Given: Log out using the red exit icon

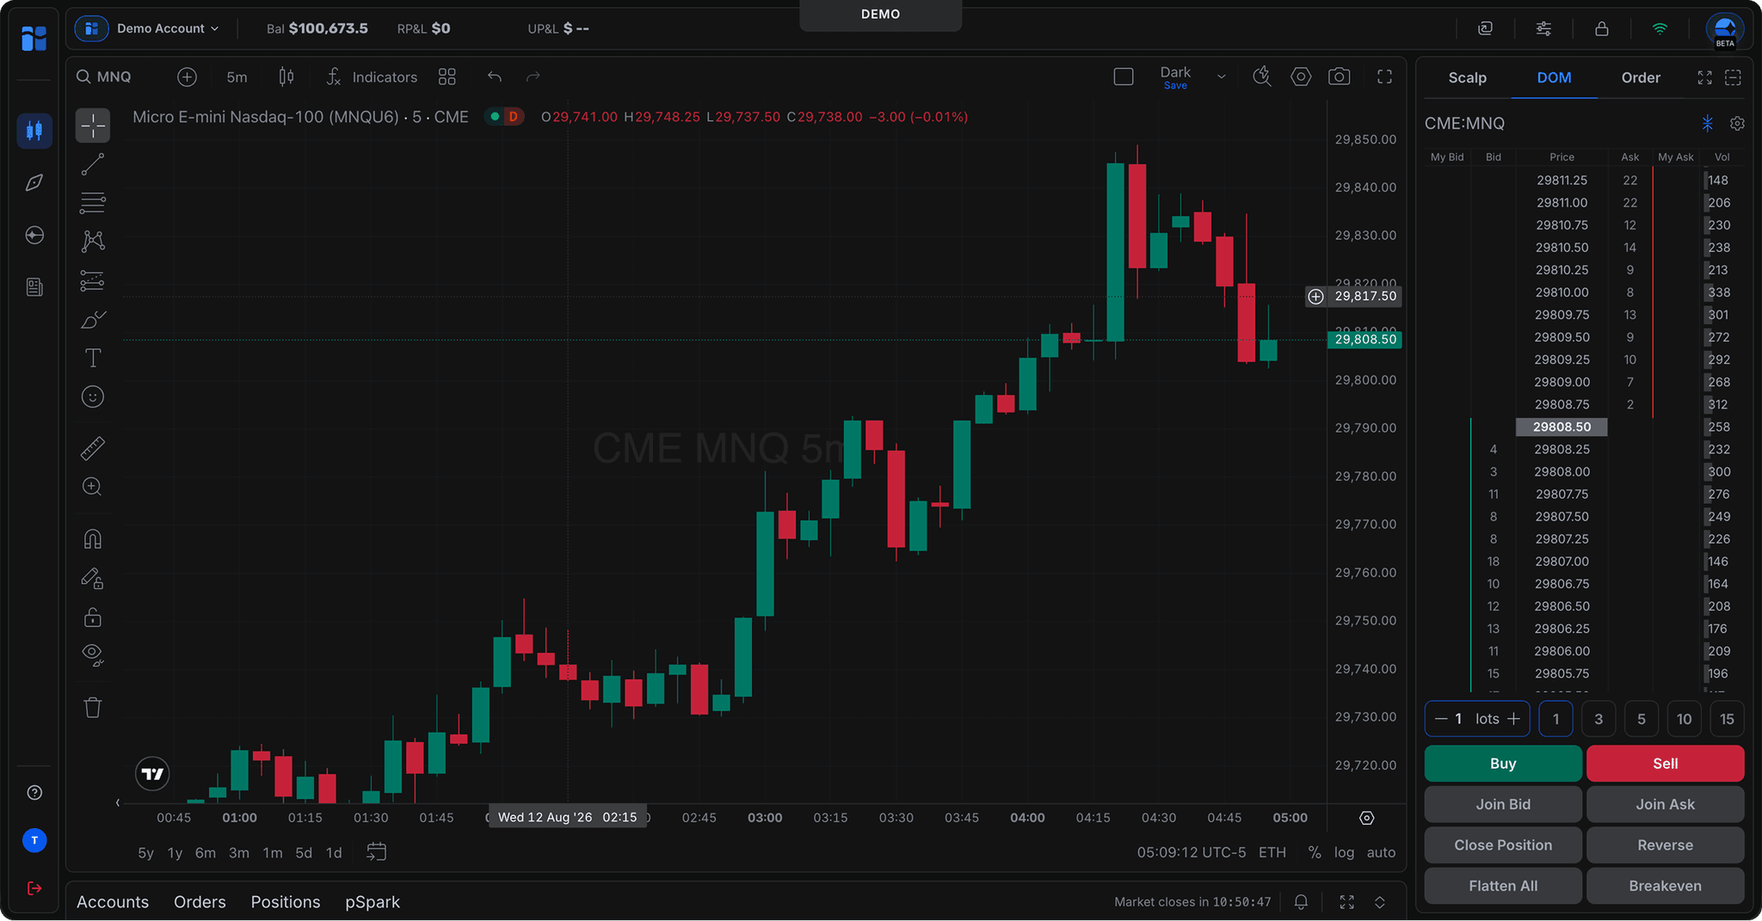Looking at the screenshot, I should (x=34, y=888).
